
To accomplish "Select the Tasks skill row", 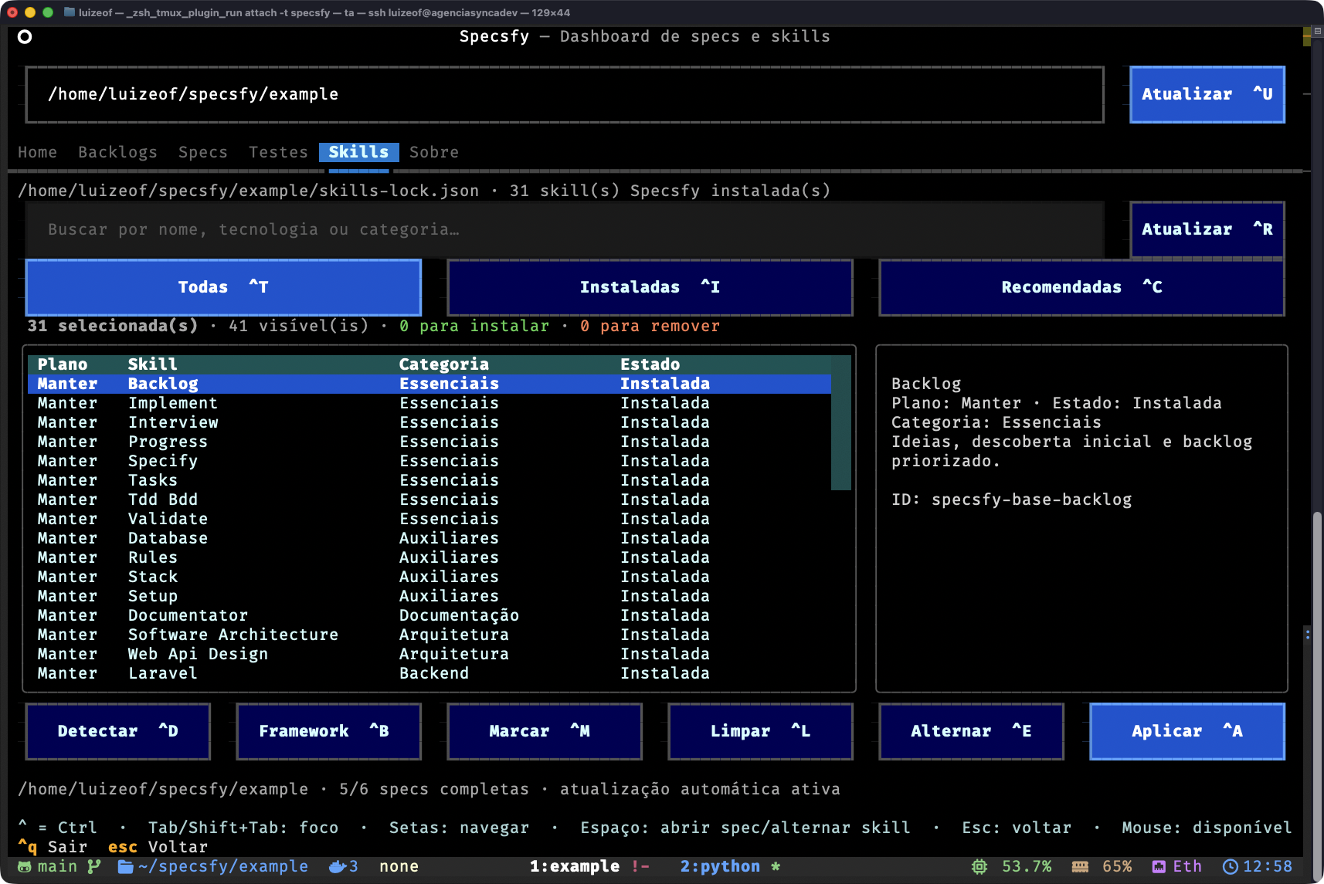I will (x=429, y=480).
